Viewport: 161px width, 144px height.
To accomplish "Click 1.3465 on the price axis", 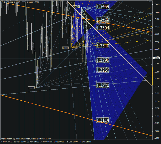I will click(x=156, y=4).
